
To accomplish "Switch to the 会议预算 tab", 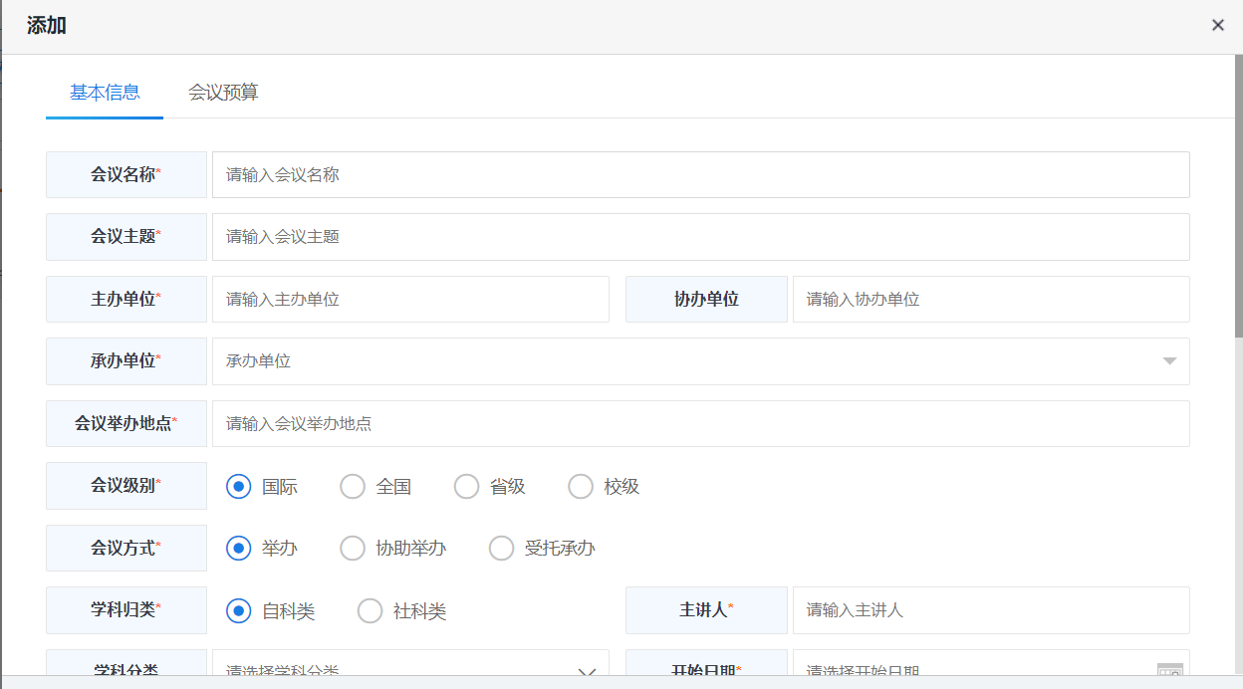I will [x=223, y=93].
